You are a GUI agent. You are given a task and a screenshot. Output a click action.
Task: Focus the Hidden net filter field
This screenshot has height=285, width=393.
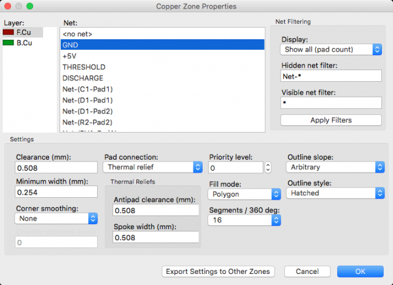331,76
